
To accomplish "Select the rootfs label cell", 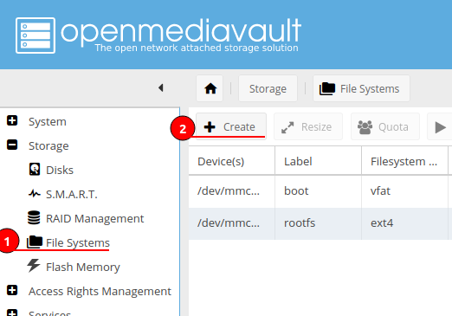I will [318, 223].
